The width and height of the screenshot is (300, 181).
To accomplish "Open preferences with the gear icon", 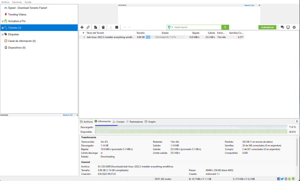I will pyautogui.click(x=294, y=27).
